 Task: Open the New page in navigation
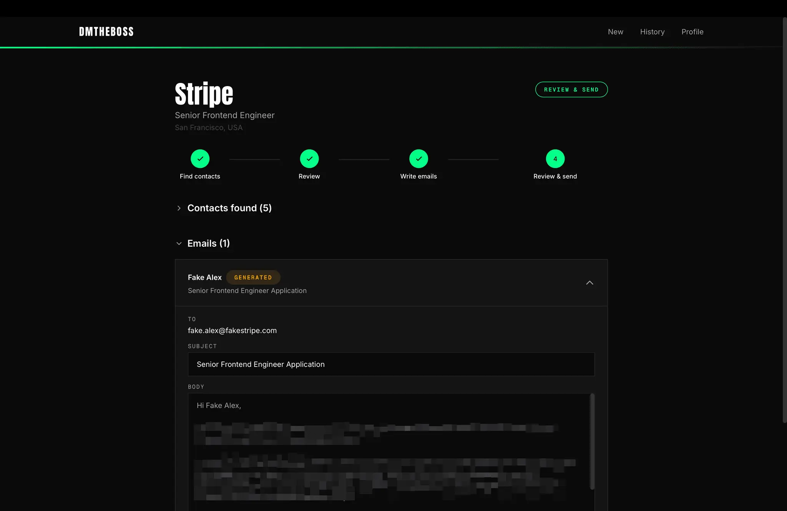point(615,32)
